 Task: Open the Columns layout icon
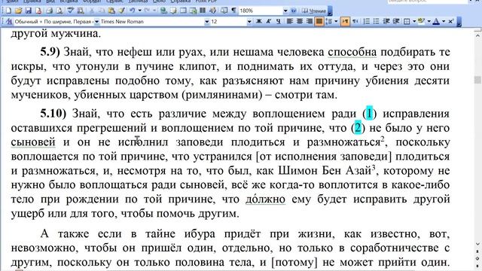click(x=203, y=11)
